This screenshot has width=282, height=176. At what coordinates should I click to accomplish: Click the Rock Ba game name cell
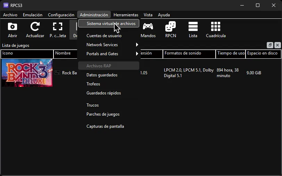point(69,73)
